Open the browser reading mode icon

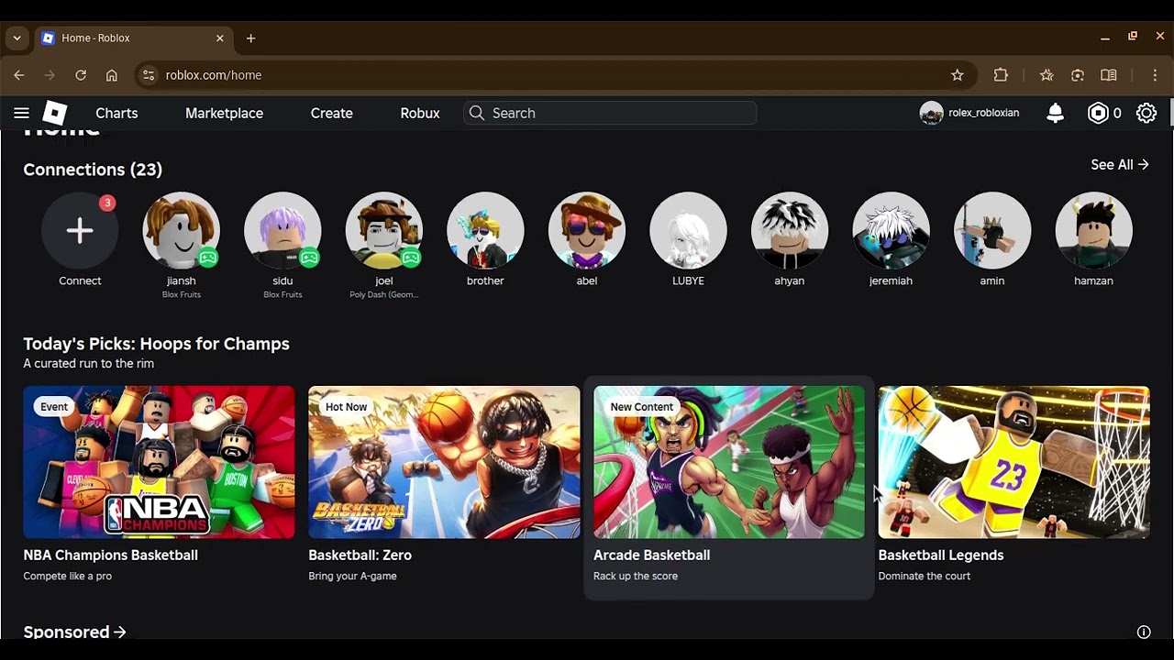click(1109, 75)
